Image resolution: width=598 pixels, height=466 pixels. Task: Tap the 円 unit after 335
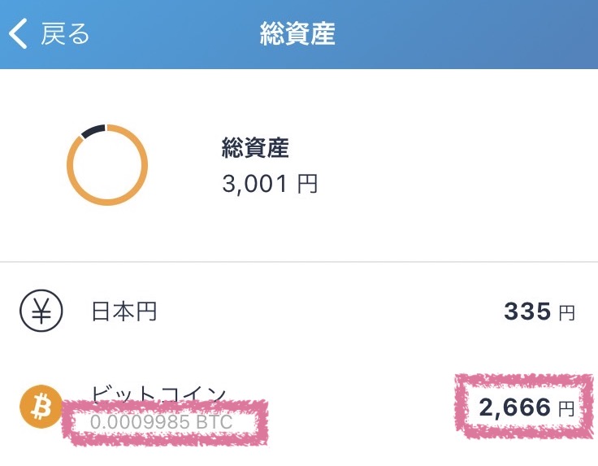point(567,312)
